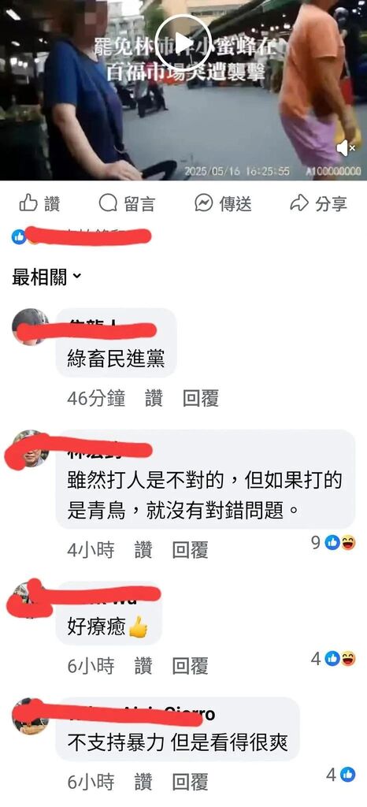
Task: View reactions on 好療癒 comment
Action: pos(334,658)
